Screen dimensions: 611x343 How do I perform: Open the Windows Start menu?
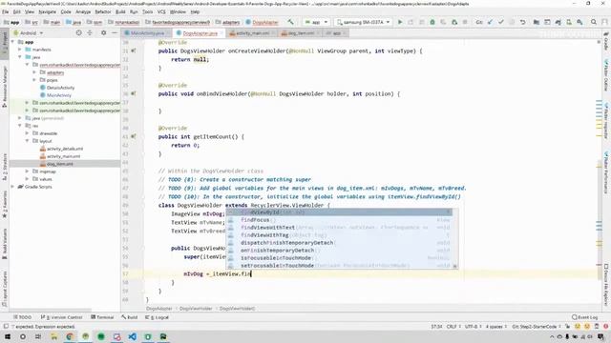click(7, 336)
